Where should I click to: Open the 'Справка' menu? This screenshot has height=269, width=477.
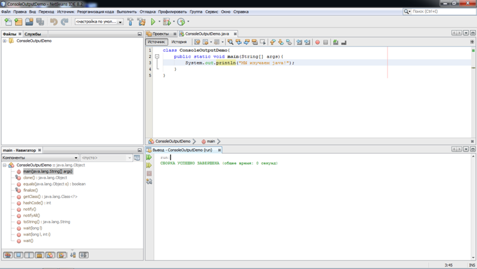(241, 12)
